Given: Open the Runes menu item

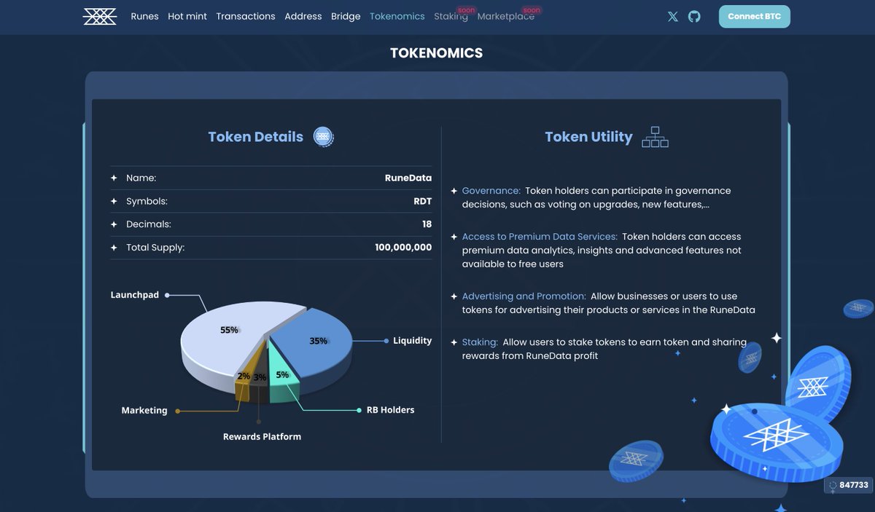Looking at the screenshot, I should click(x=144, y=16).
